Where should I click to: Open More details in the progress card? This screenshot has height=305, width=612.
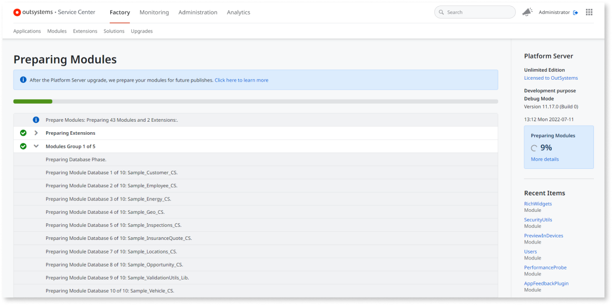544,159
